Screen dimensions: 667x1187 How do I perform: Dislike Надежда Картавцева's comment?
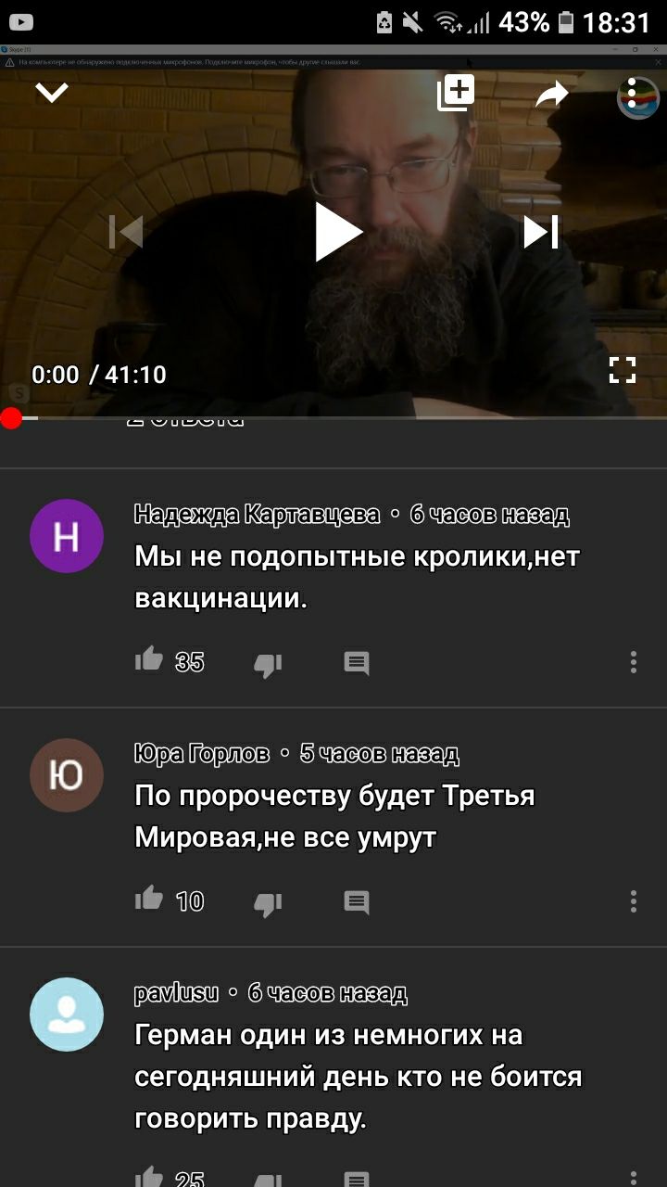click(x=268, y=664)
